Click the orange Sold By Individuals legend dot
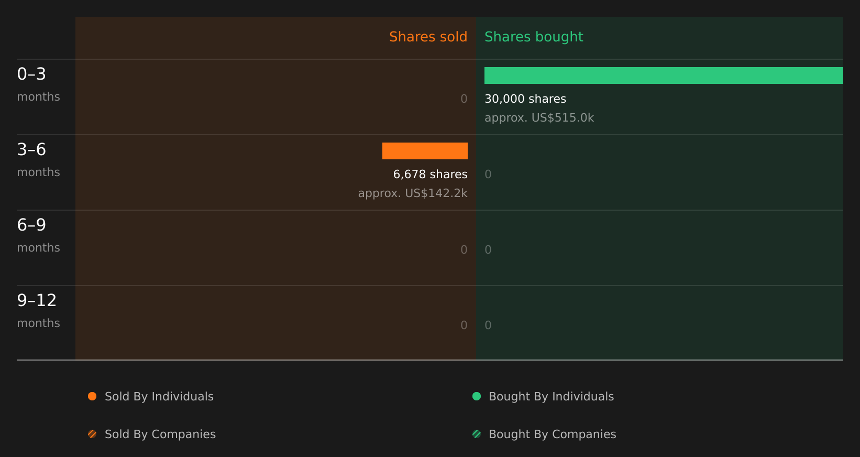Screen dimensions: 860x457 coord(92,396)
